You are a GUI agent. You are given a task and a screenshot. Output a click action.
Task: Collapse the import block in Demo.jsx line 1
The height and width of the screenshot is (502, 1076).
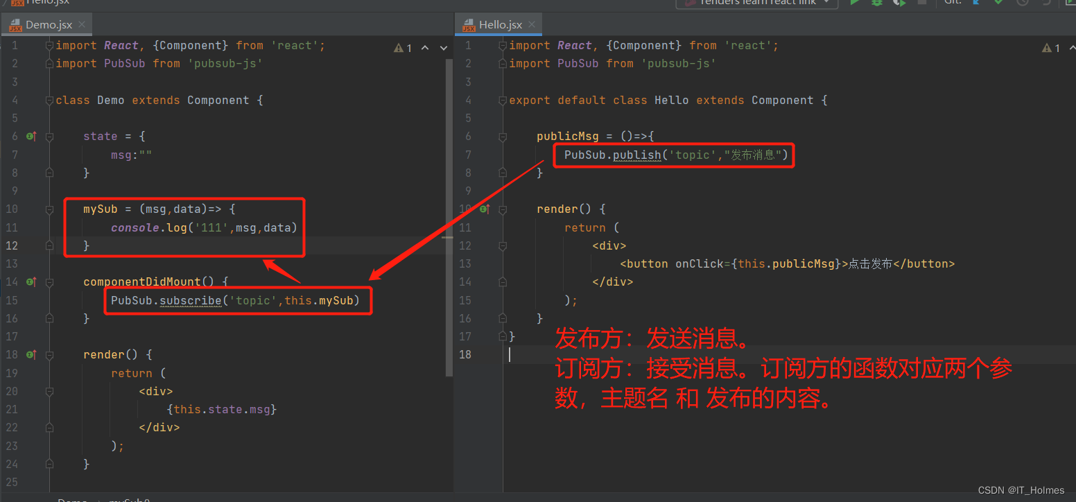click(x=49, y=46)
